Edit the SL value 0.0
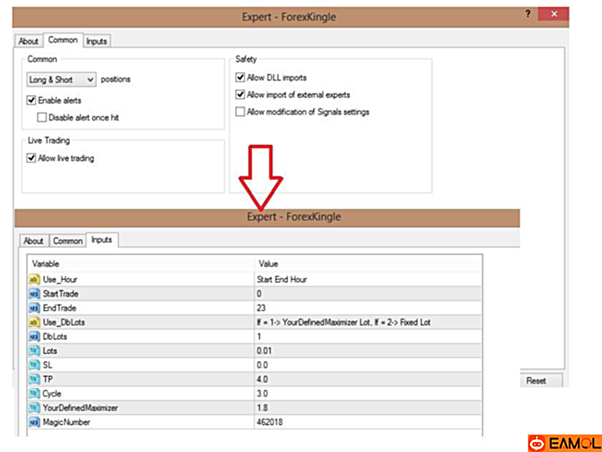The height and width of the screenshot is (452, 602). point(368,365)
